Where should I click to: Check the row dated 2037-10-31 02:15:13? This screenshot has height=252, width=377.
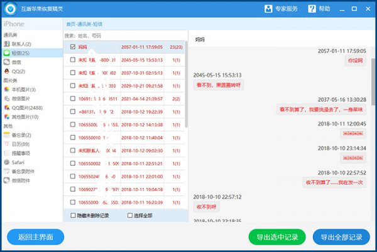73,73
